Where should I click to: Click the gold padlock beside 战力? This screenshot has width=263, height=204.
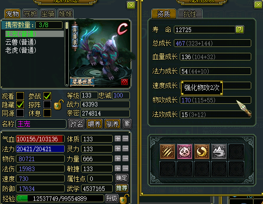(58, 105)
